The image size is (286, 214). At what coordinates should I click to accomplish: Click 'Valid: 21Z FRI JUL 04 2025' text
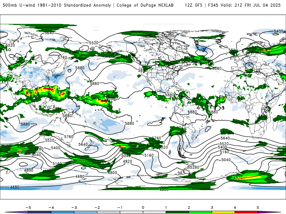(251, 5)
